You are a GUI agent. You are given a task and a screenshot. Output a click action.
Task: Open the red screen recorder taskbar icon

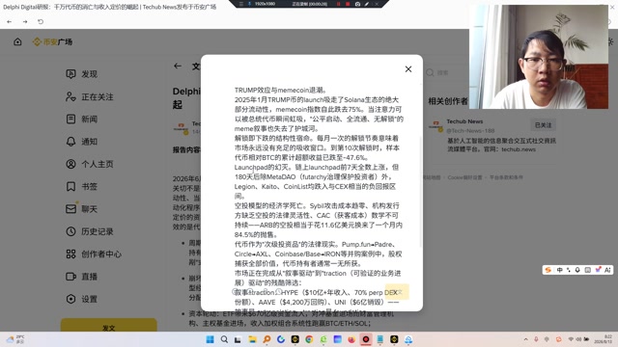click(366, 339)
